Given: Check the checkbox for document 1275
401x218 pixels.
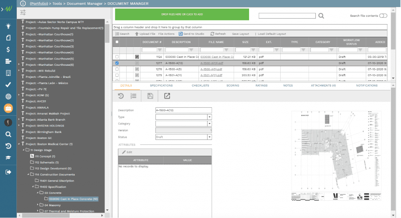Looking at the screenshot, I should coord(117,75).
